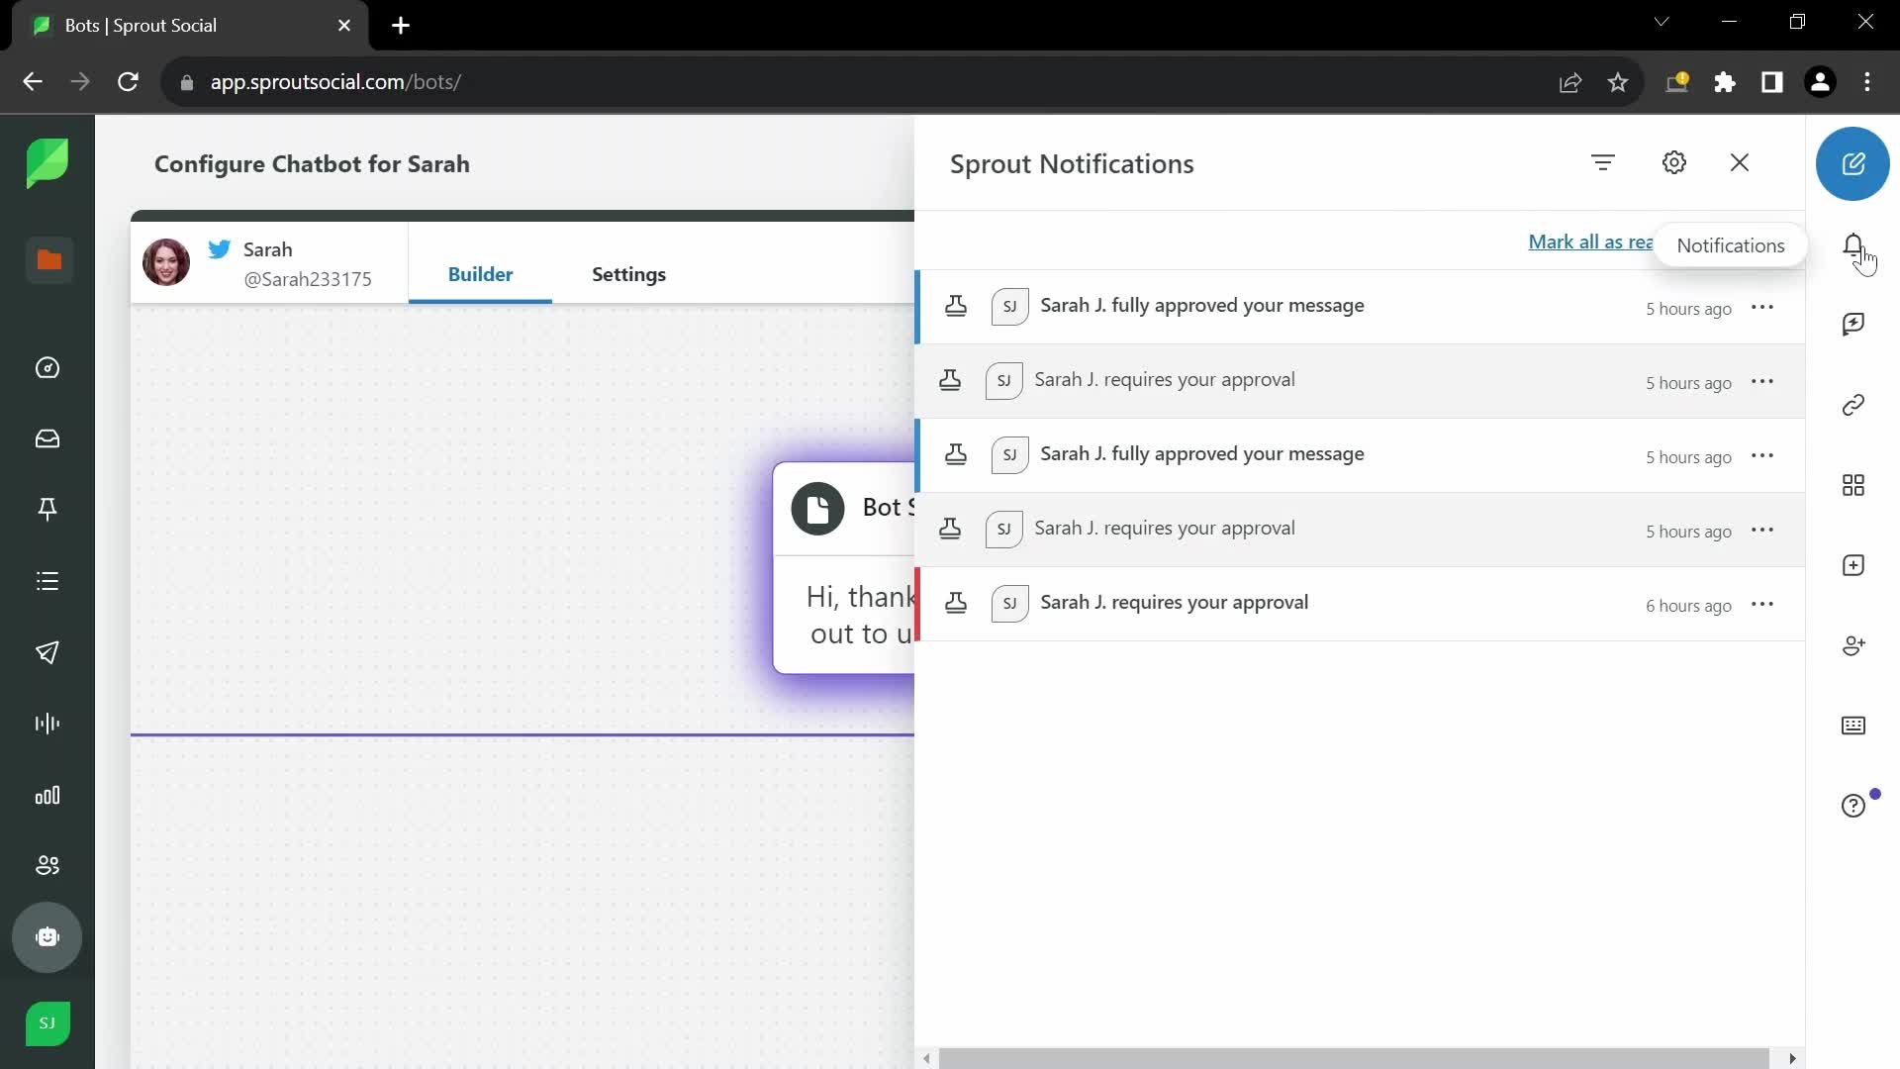
Task: Click the plus-in-square icon in right rail
Action: pyautogui.click(x=1853, y=565)
